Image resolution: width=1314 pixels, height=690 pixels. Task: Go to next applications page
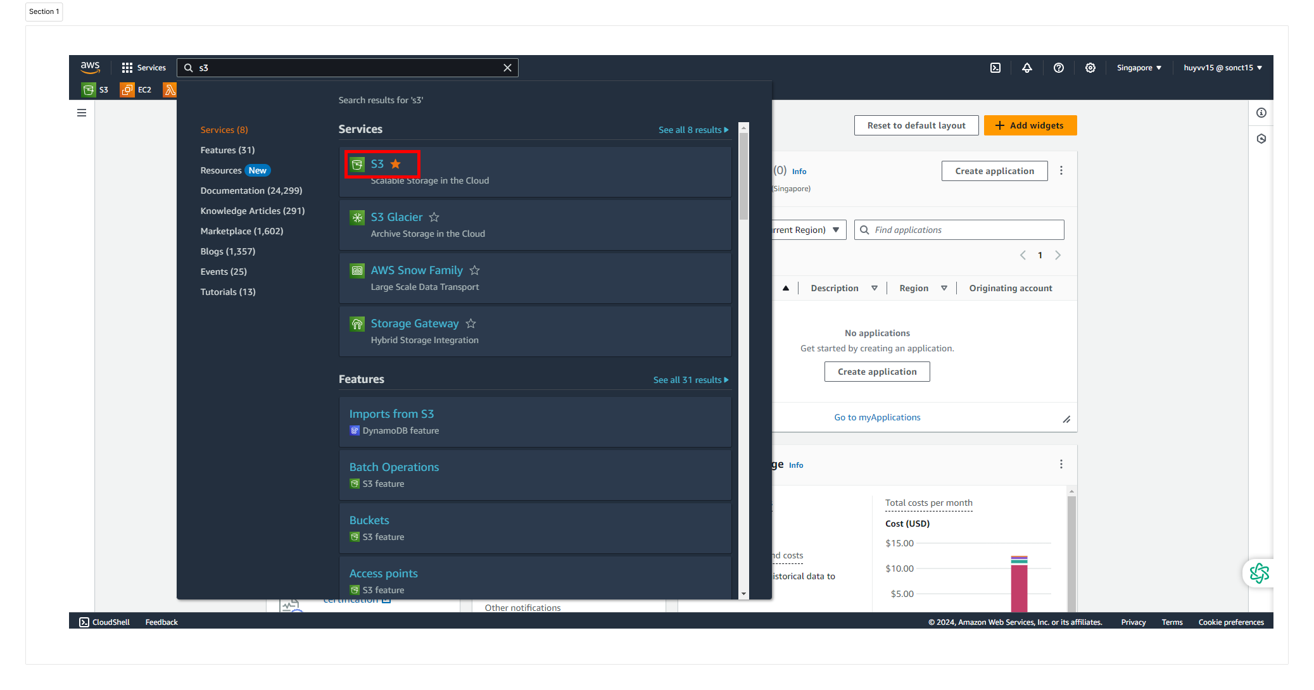(1058, 255)
